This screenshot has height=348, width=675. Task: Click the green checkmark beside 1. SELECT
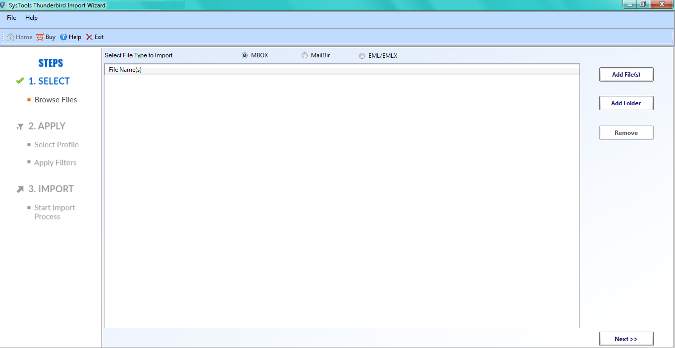20,81
